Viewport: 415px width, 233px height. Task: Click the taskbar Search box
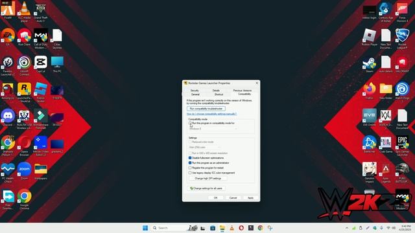pos(174,228)
